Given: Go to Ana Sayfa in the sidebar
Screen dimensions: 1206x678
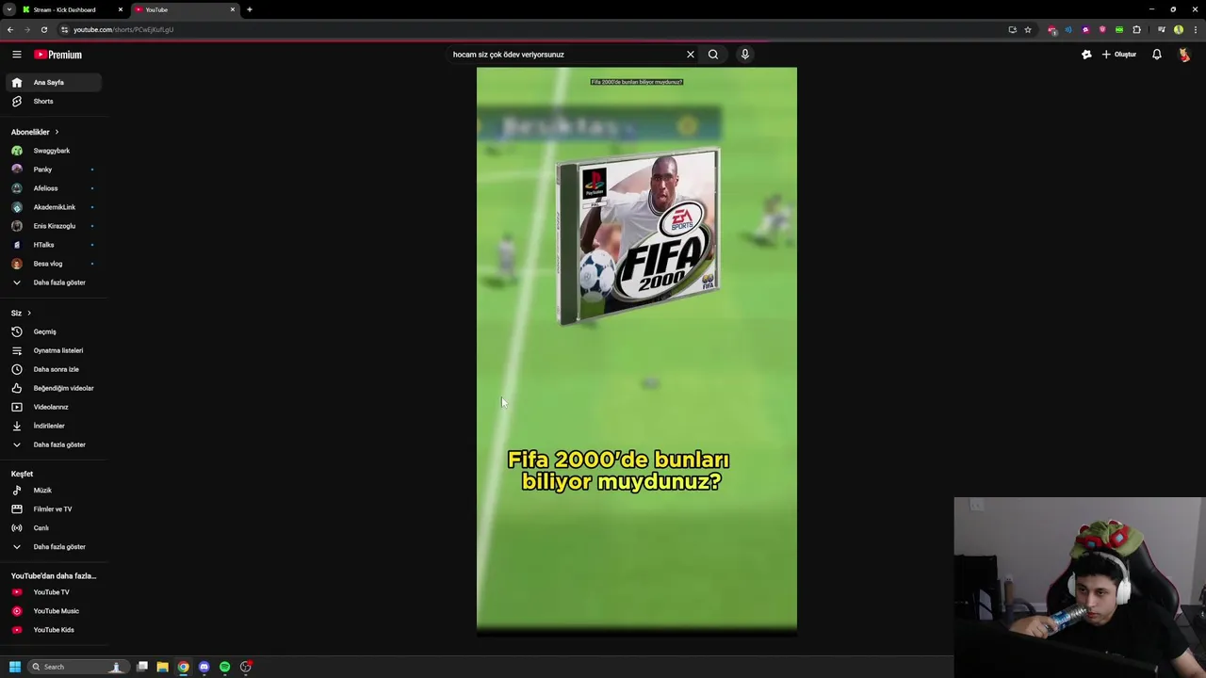Looking at the screenshot, I should point(53,83).
